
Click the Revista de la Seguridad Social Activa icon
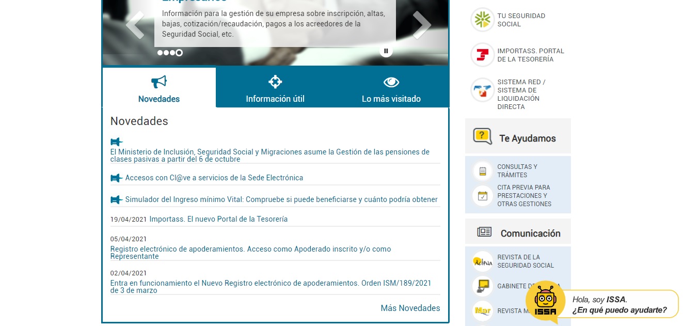(x=482, y=261)
